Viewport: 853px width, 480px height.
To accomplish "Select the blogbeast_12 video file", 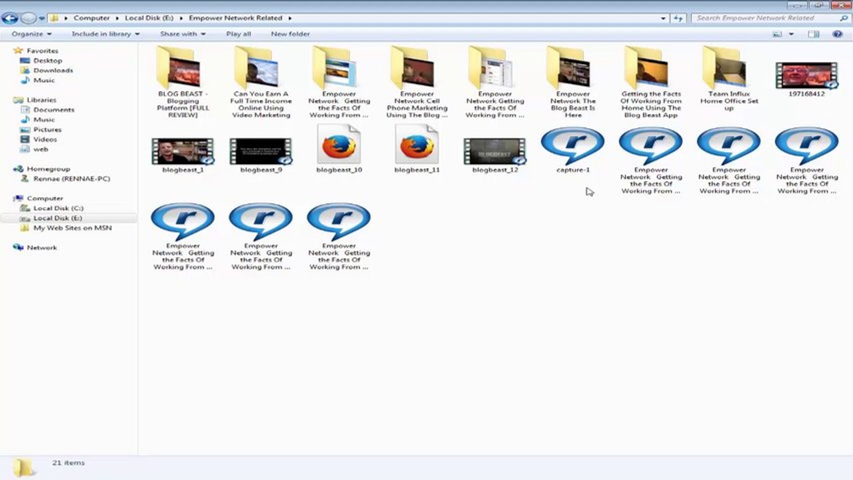I will [495, 155].
